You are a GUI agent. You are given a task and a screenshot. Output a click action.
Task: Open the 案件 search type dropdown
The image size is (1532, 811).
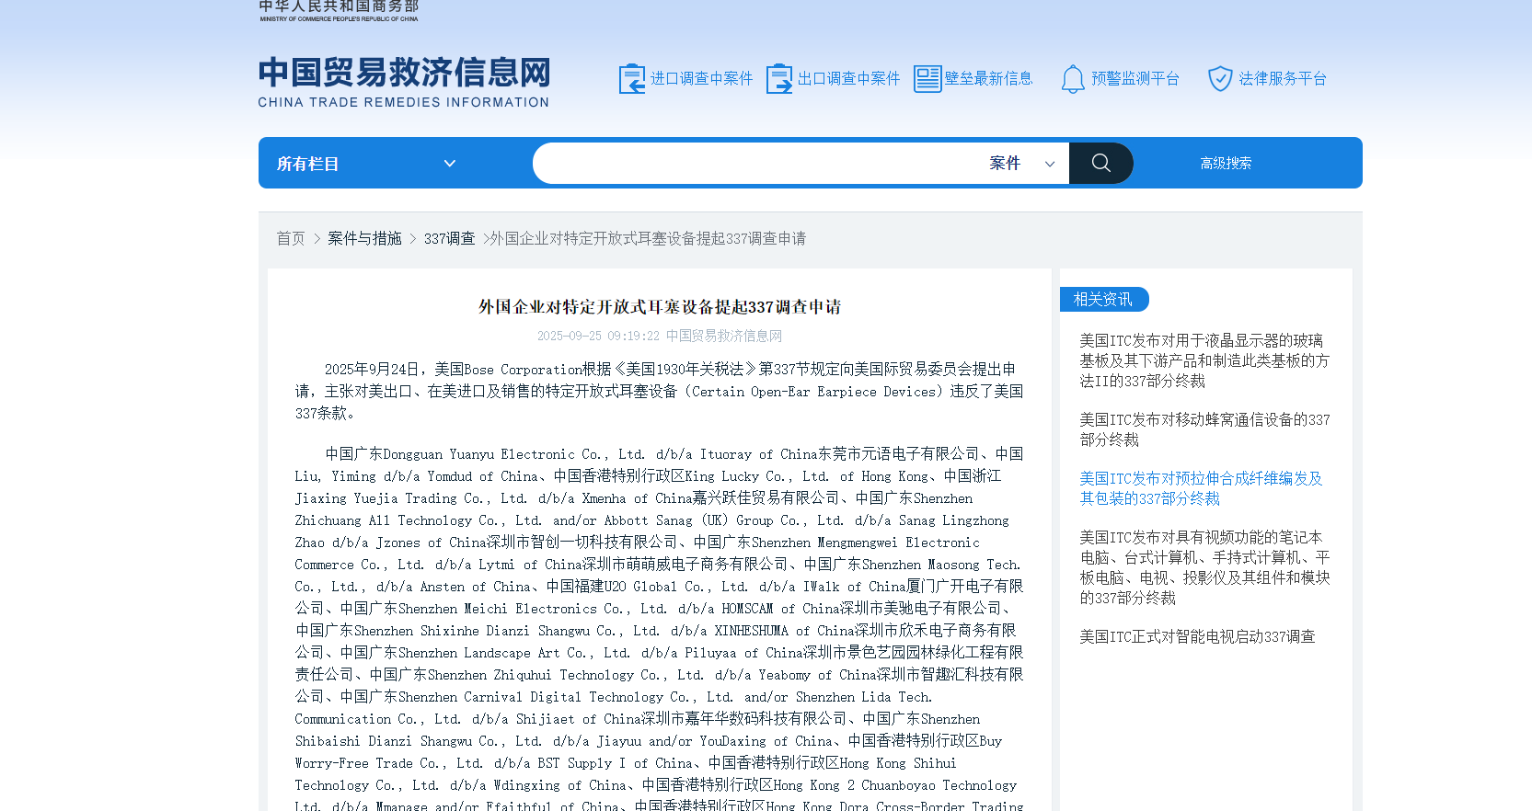click(x=1021, y=164)
